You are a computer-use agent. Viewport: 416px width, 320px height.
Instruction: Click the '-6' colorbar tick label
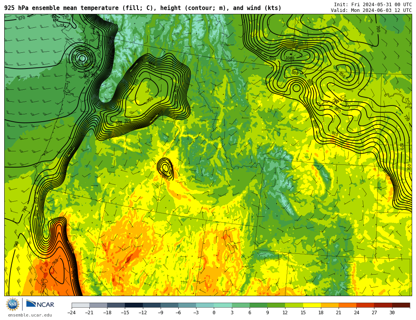(178, 313)
